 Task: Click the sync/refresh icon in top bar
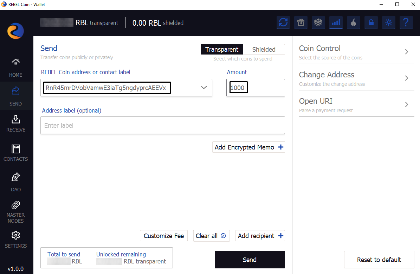point(283,22)
